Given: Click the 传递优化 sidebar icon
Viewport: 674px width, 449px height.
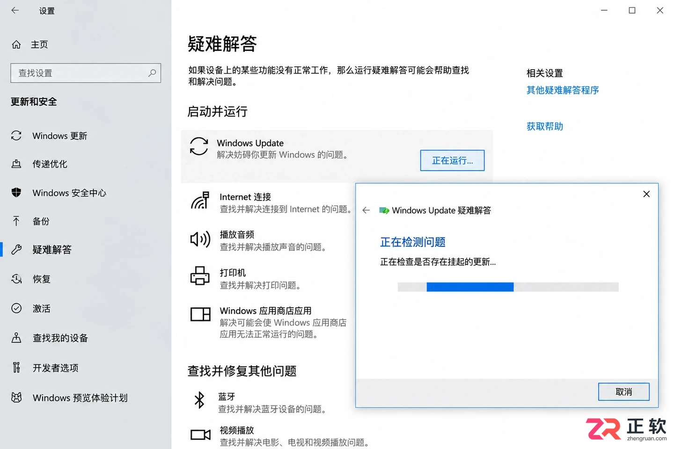Looking at the screenshot, I should pos(16,164).
